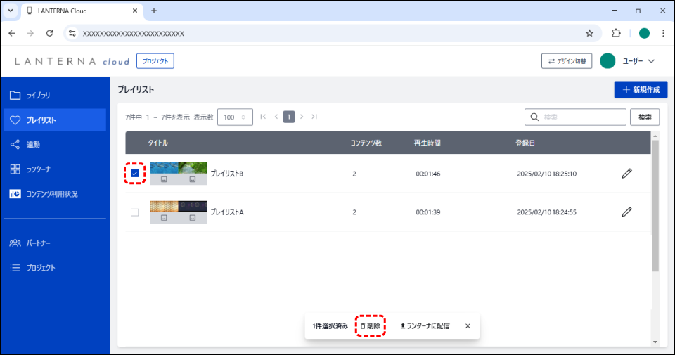The image size is (675, 355).
Task: Select ランターナ in the sidebar
Action: [x=38, y=169]
